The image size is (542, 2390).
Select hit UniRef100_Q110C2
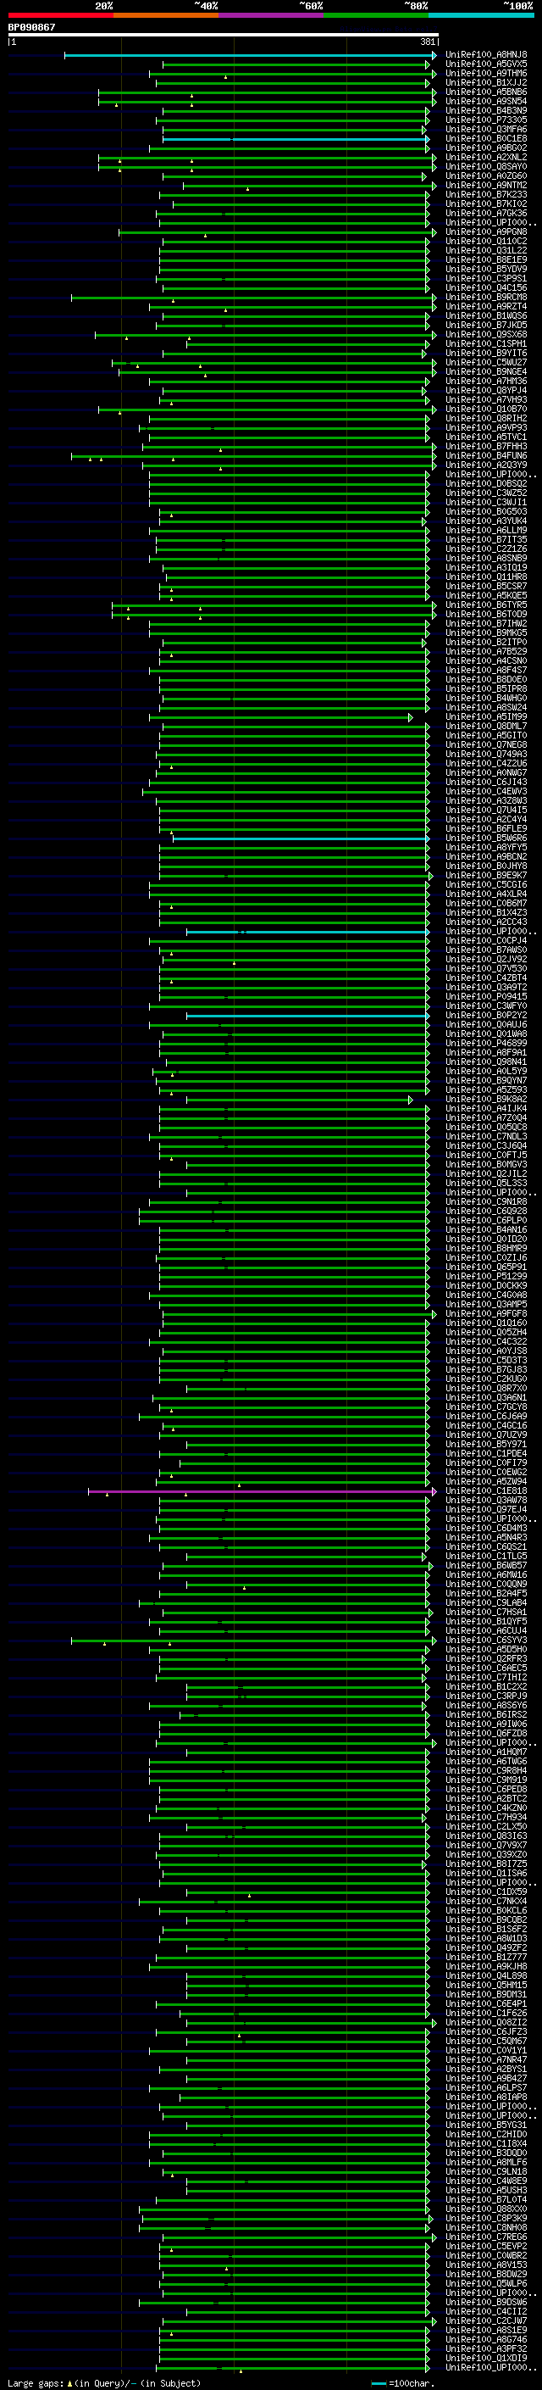(486, 242)
